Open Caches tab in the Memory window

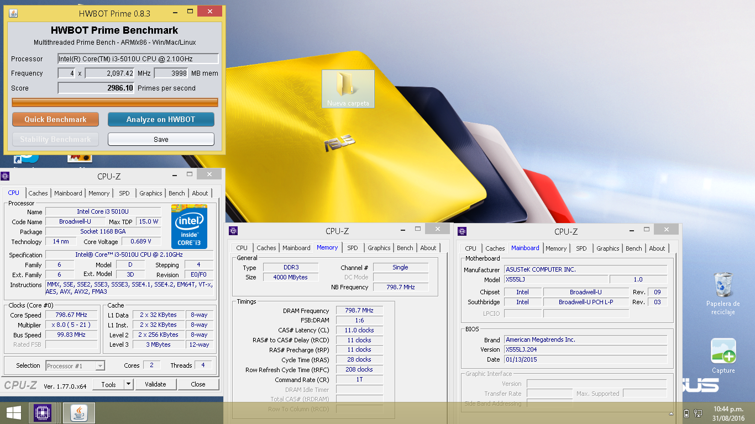[x=266, y=248]
